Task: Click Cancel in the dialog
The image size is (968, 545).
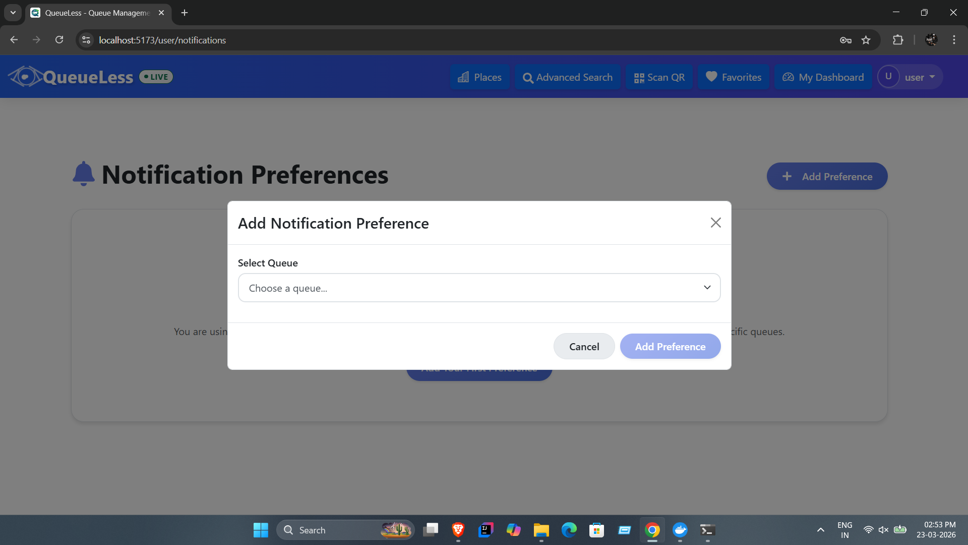Action: [584, 346]
